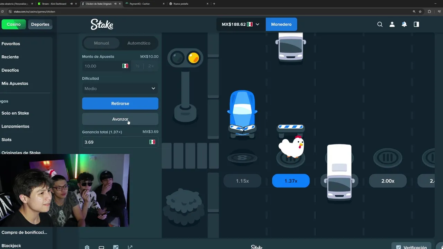Open the Monedero wallet

281,24
